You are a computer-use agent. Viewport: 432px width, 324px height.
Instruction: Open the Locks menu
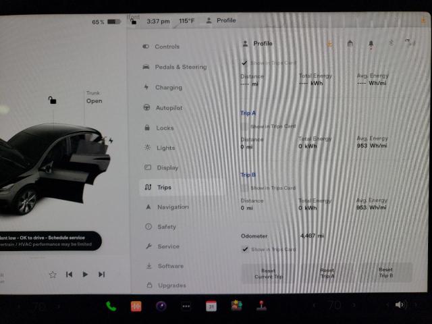tap(159, 128)
